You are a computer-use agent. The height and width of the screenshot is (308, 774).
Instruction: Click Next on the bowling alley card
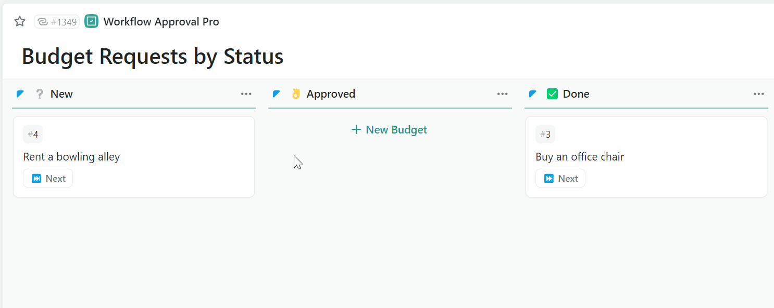tap(48, 178)
